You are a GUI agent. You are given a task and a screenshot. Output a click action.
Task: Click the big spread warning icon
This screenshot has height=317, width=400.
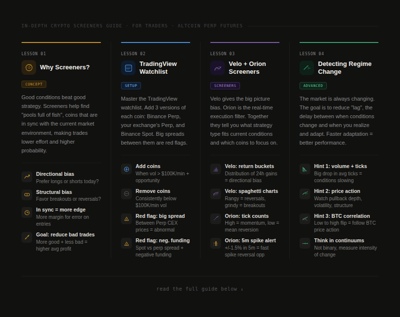point(126,219)
